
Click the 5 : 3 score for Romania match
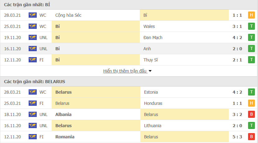click(238, 137)
